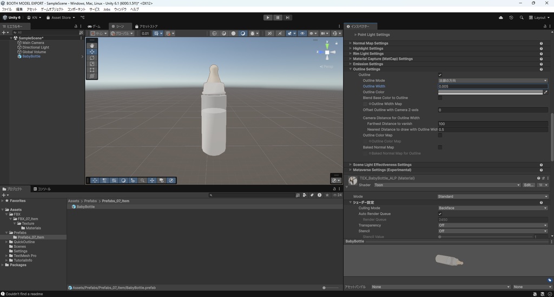
Task: Enable the Baked Normal Map checkbox
Action: tap(440, 147)
